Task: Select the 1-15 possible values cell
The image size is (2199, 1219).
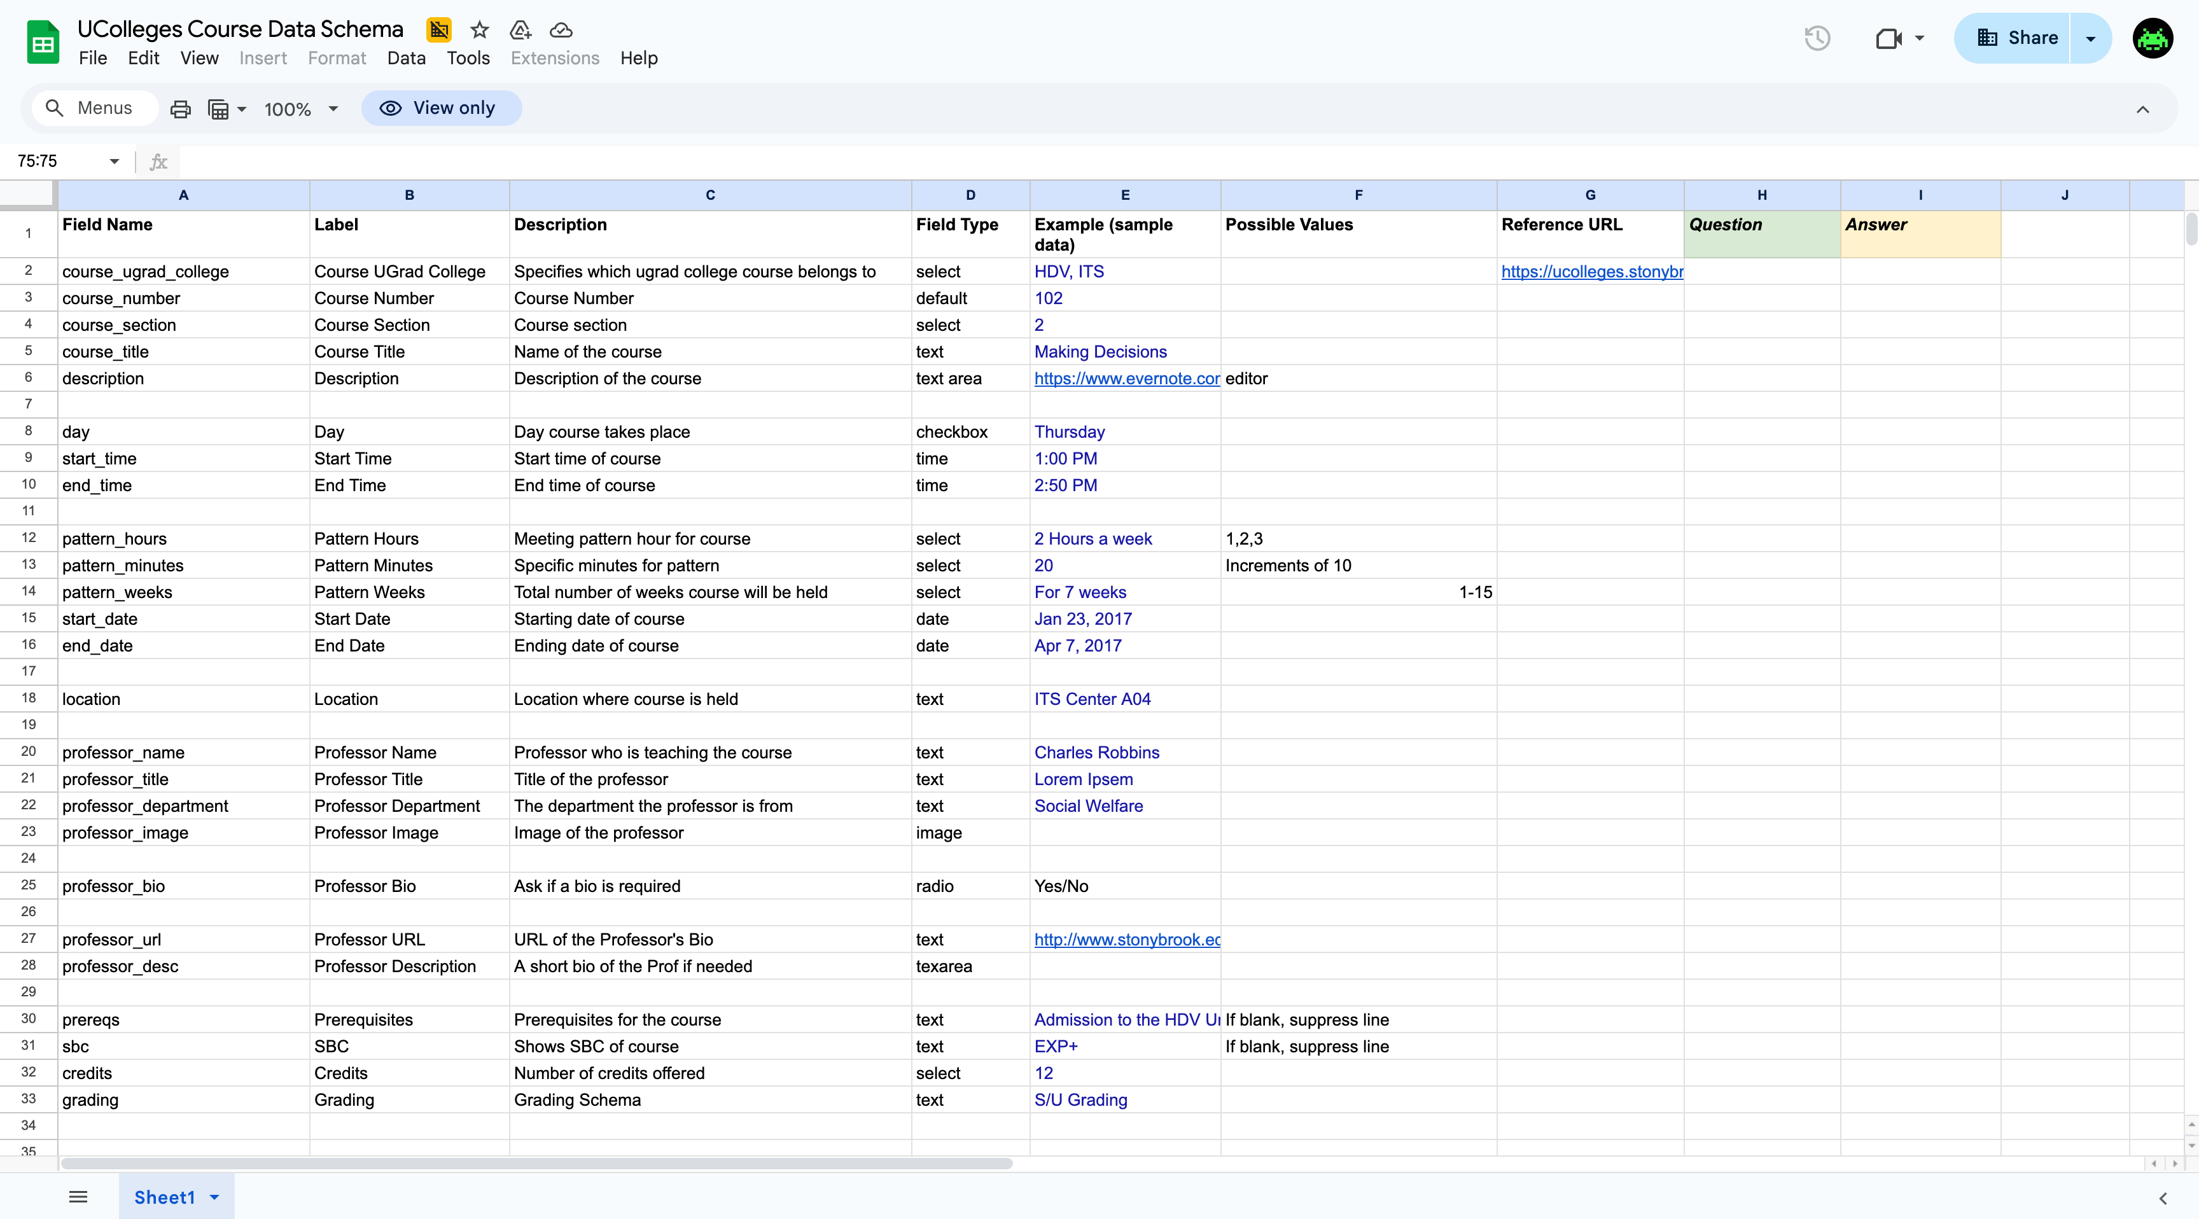Action: click(1358, 592)
